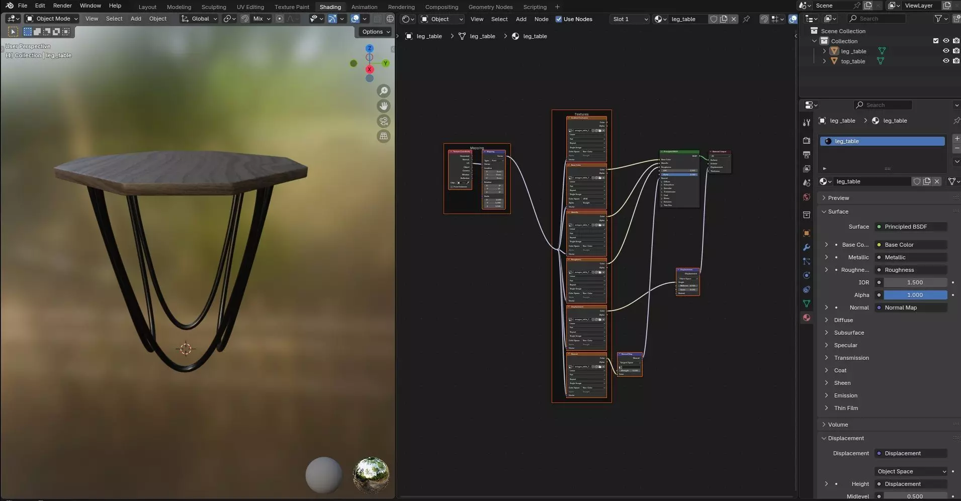Open the Object Space dropdown
The image size is (961, 501).
911,471
